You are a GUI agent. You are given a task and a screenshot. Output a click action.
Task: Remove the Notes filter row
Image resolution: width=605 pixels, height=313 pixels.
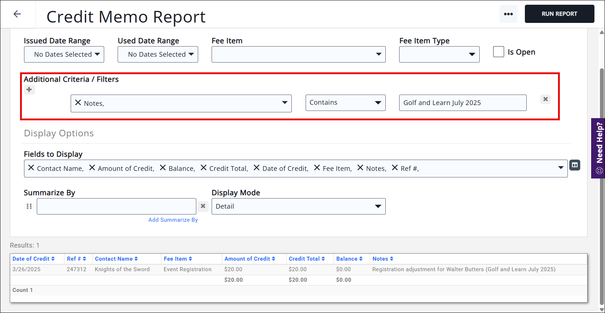tap(545, 99)
